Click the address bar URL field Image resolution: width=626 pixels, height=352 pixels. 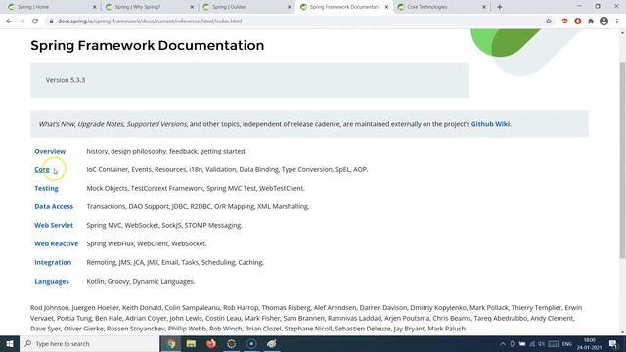pyautogui.click(x=295, y=22)
